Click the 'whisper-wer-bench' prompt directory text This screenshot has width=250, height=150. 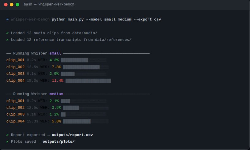click(30, 20)
